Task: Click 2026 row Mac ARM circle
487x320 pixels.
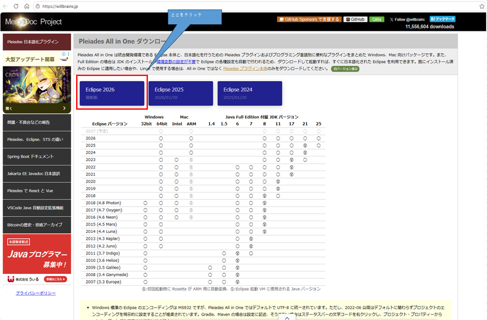Action: (x=191, y=138)
